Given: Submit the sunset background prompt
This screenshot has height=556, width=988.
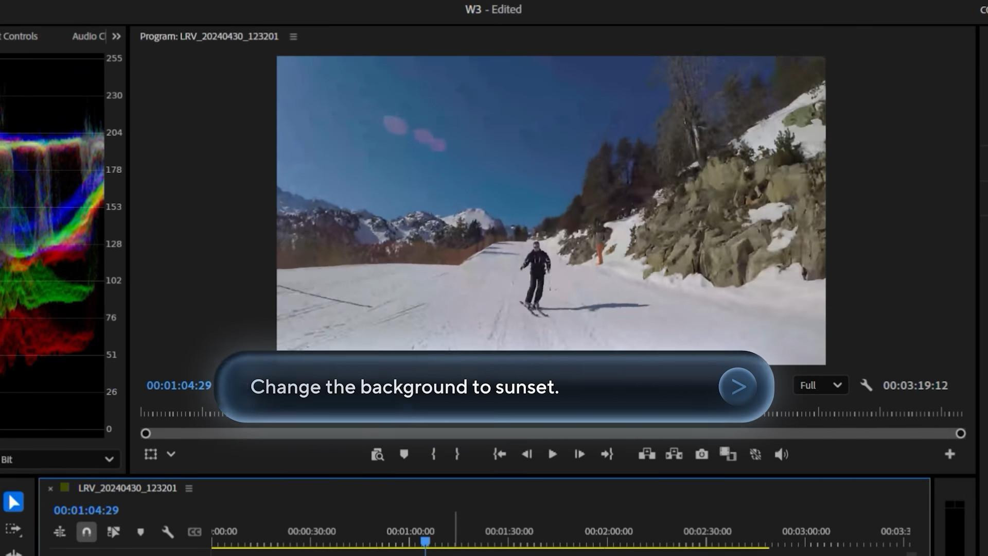Looking at the screenshot, I should (738, 386).
